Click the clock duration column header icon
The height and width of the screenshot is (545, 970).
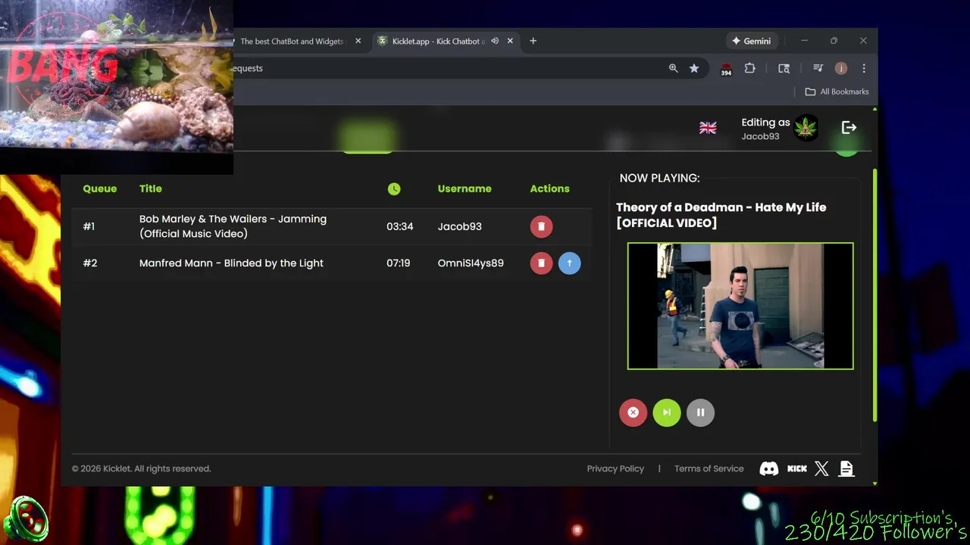point(394,188)
